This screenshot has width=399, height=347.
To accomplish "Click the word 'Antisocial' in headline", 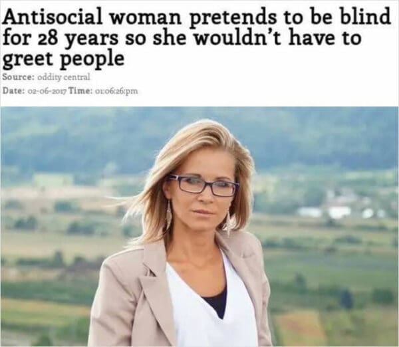I will pyautogui.click(x=52, y=16).
